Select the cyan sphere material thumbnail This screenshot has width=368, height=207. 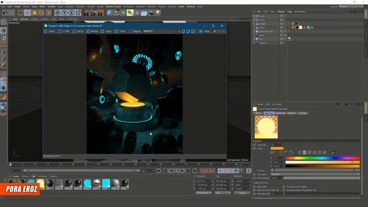click(87, 184)
